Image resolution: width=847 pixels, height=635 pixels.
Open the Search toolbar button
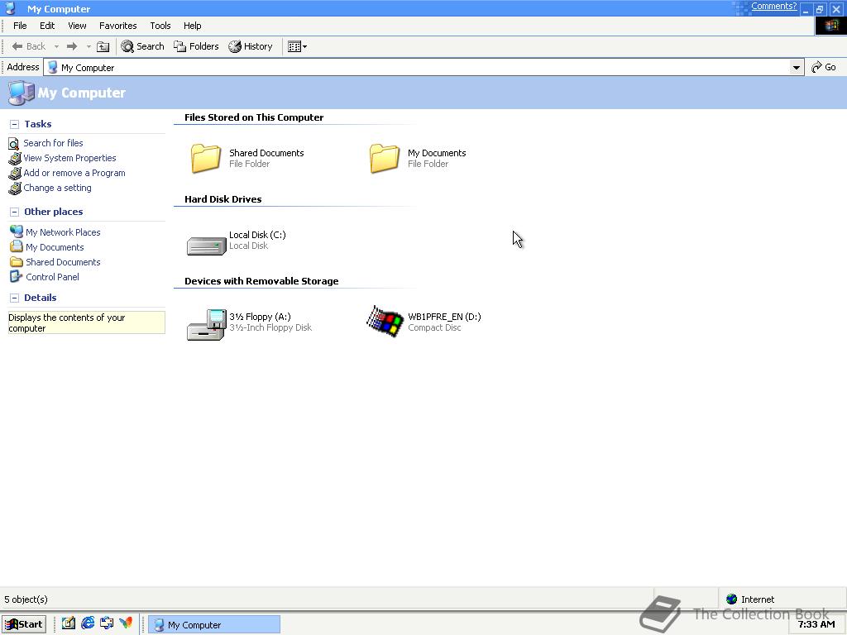(142, 46)
